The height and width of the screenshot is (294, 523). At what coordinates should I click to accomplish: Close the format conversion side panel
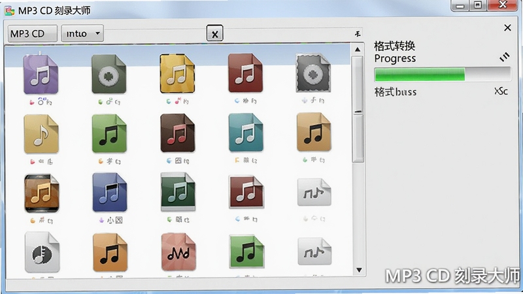coord(507,27)
